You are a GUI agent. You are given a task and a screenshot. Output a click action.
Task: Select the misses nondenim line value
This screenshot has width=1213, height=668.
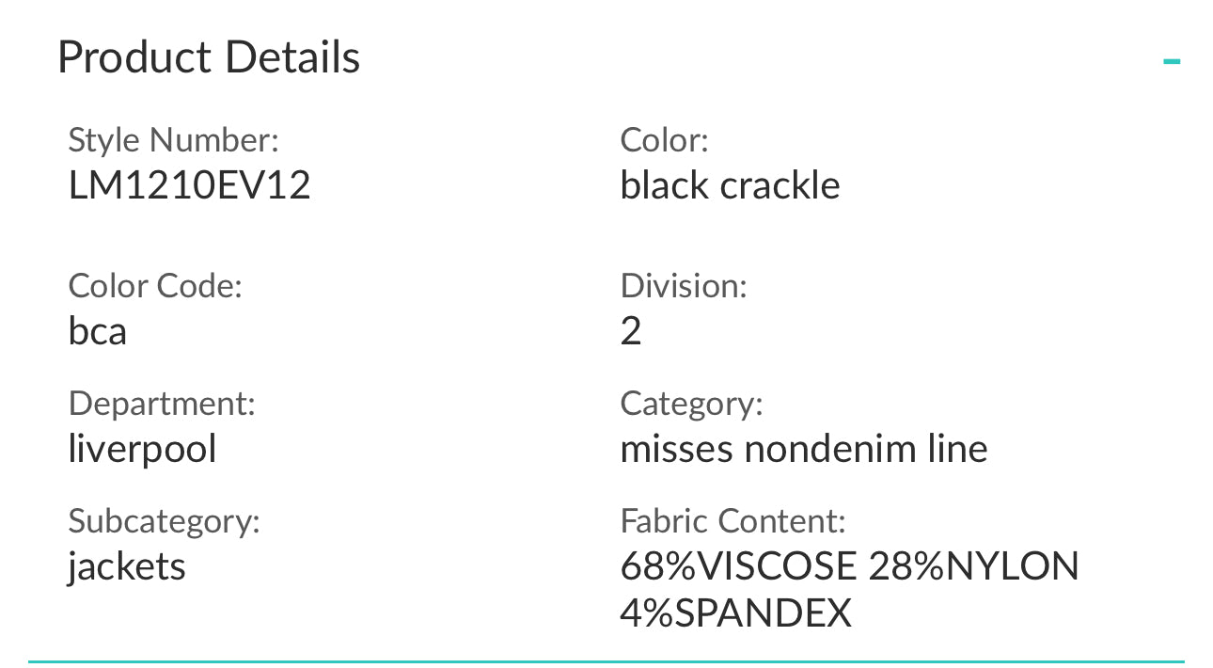804,449
